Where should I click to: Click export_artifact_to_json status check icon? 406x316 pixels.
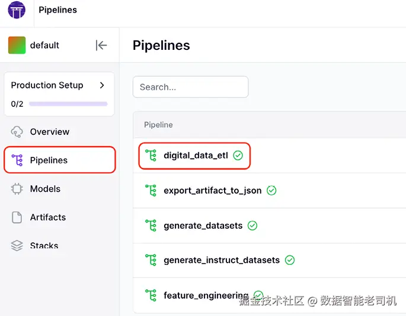click(271, 191)
